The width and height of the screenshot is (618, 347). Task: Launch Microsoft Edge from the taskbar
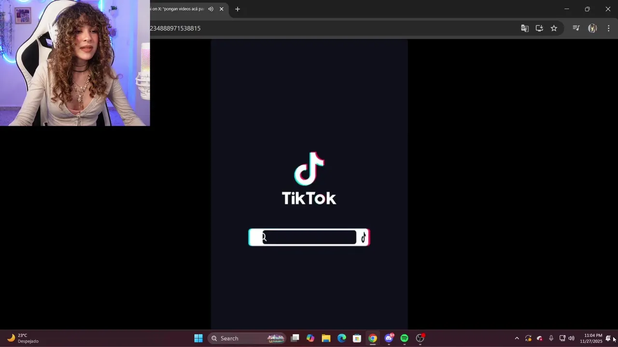(x=342, y=338)
